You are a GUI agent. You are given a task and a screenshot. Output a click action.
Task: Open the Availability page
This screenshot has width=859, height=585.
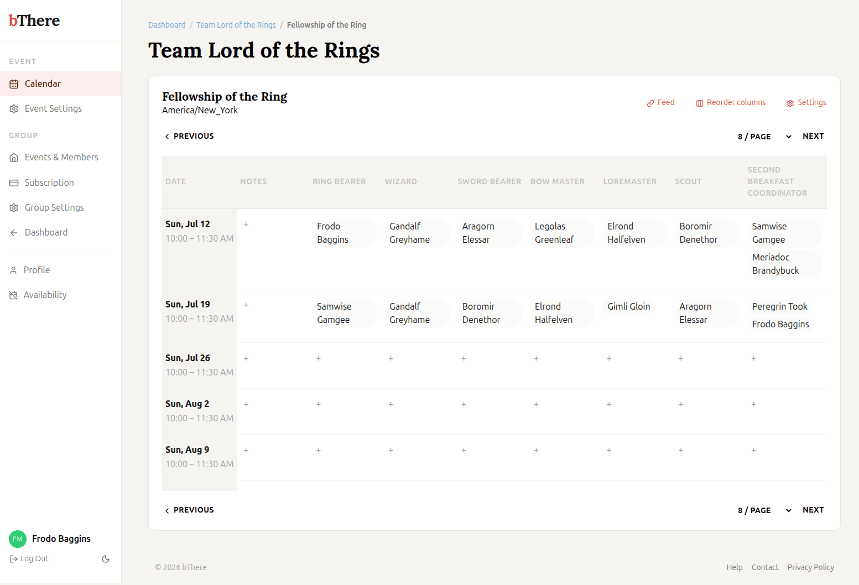[60, 295]
